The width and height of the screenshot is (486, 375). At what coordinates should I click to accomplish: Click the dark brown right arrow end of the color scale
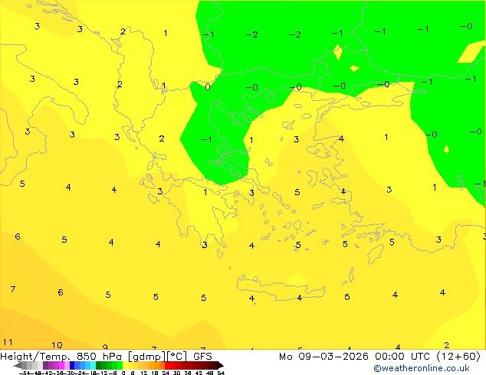point(220,365)
